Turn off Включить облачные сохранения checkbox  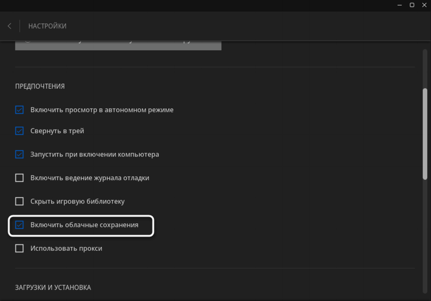click(20, 225)
